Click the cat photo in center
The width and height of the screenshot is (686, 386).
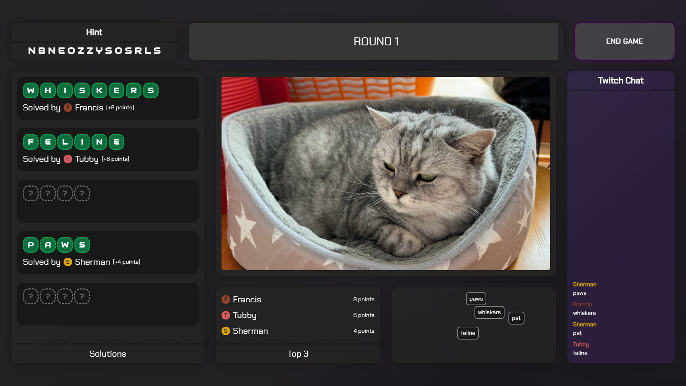coord(386,173)
